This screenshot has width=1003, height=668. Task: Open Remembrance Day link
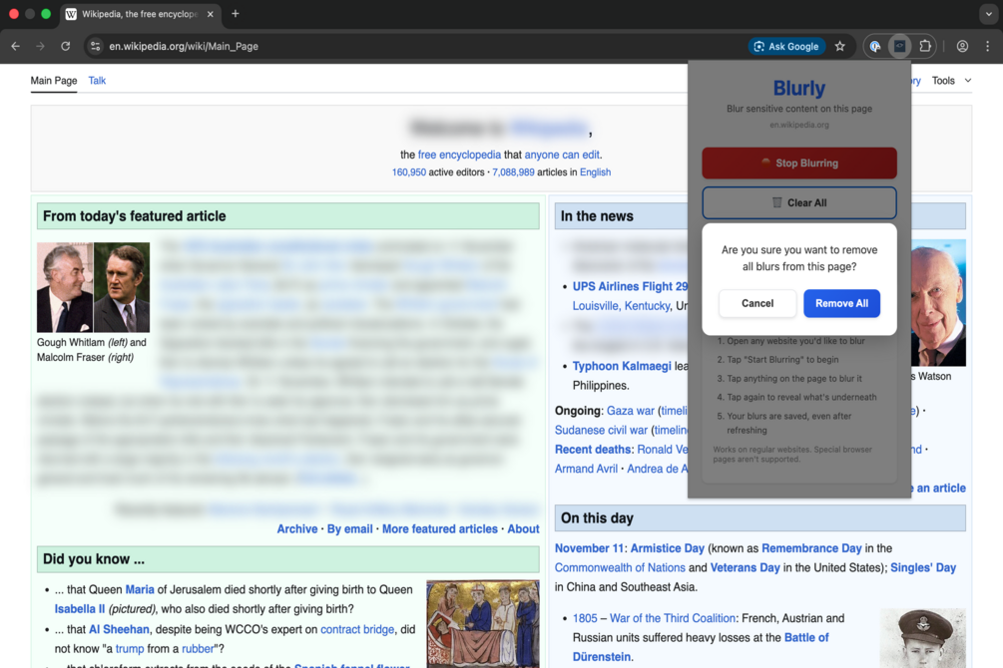coord(811,547)
